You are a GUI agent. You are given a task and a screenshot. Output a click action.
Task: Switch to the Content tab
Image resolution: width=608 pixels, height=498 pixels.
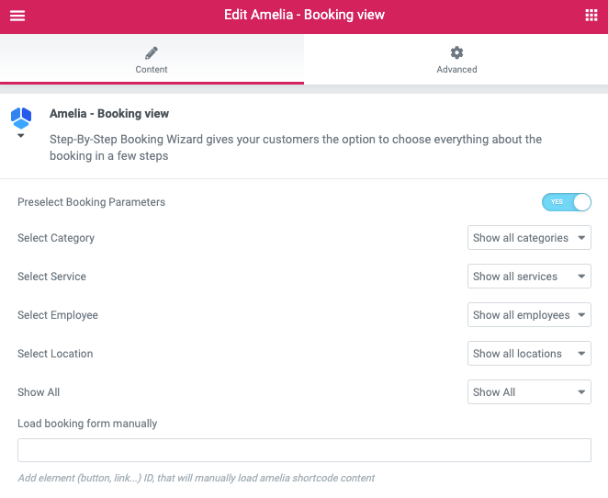(152, 69)
